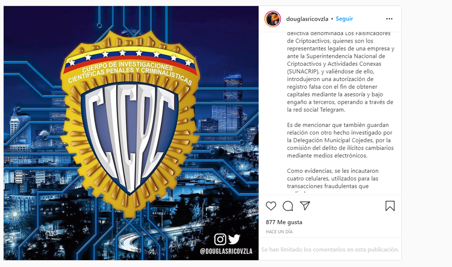Click the Instagram logo in the image
Image resolution: width=452 pixels, height=267 pixels.
pos(220,239)
